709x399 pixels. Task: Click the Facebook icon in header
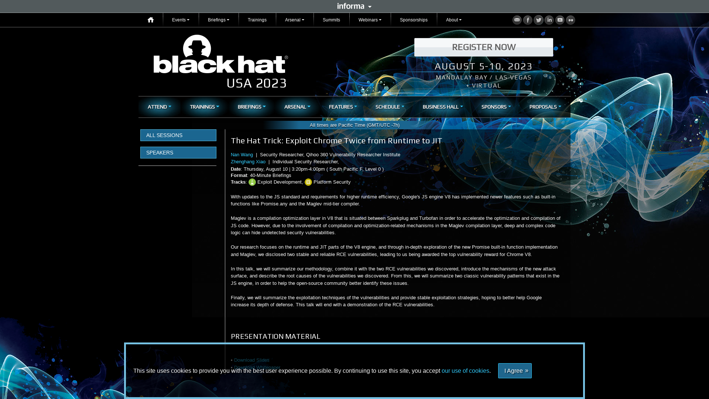pyautogui.click(x=528, y=20)
